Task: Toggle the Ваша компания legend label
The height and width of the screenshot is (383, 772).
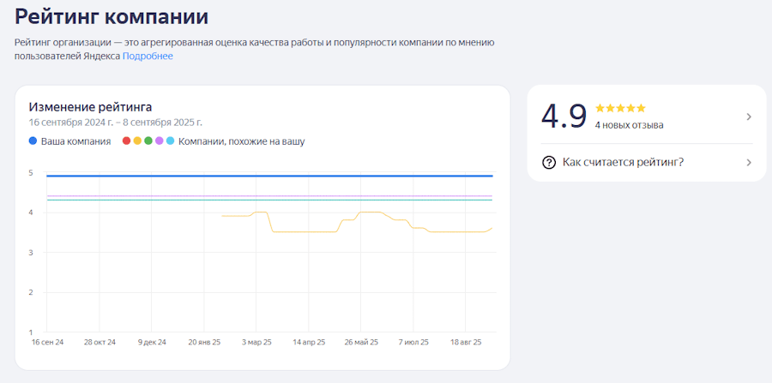Action: coord(75,141)
